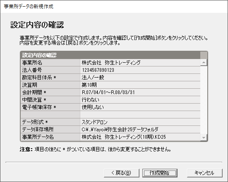Select file name 株式会社 弥生トレーディング(10期).KD25

click(124, 137)
